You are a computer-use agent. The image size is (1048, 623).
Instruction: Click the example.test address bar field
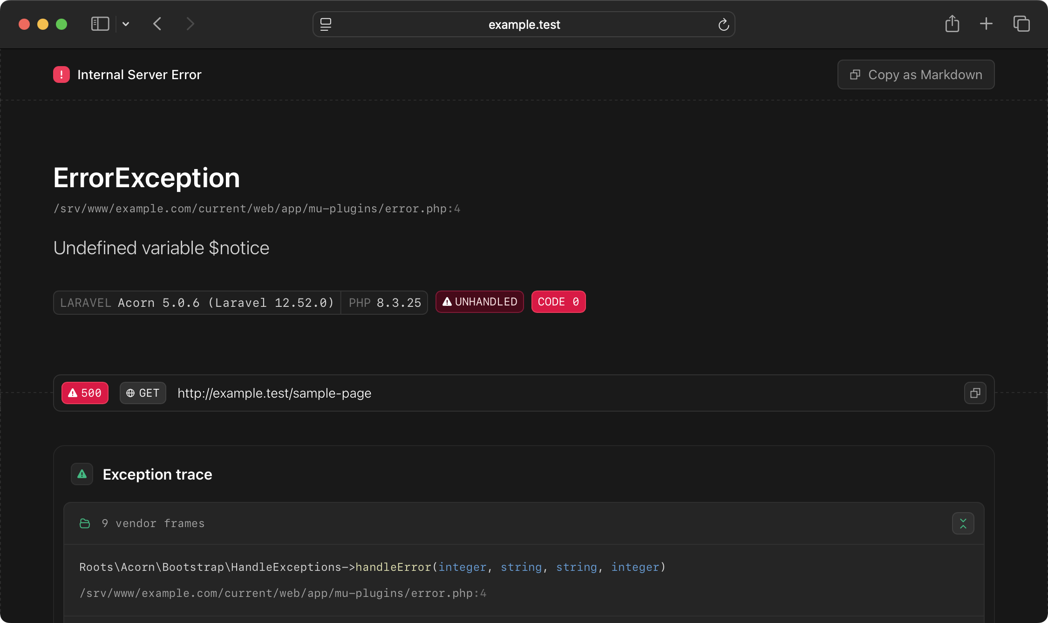(524, 24)
